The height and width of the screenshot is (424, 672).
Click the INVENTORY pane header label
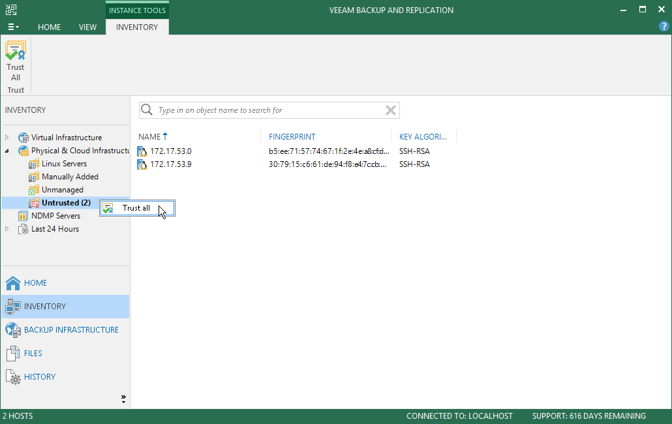(25, 110)
